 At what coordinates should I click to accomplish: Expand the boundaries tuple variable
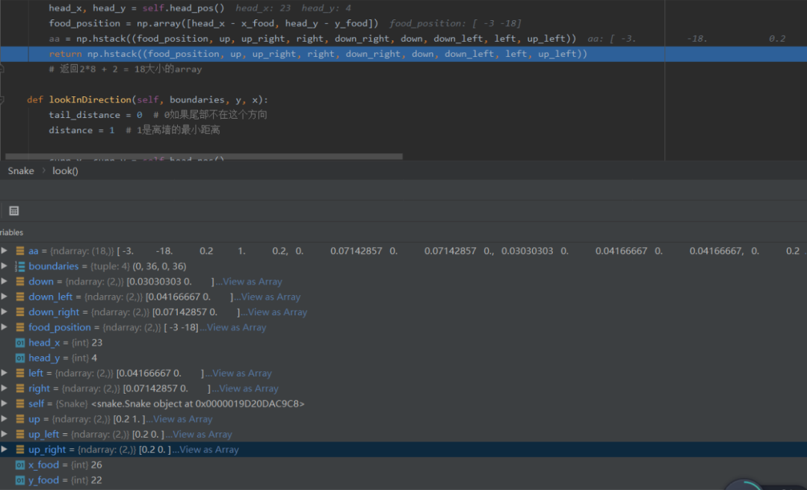click(4, 266)
